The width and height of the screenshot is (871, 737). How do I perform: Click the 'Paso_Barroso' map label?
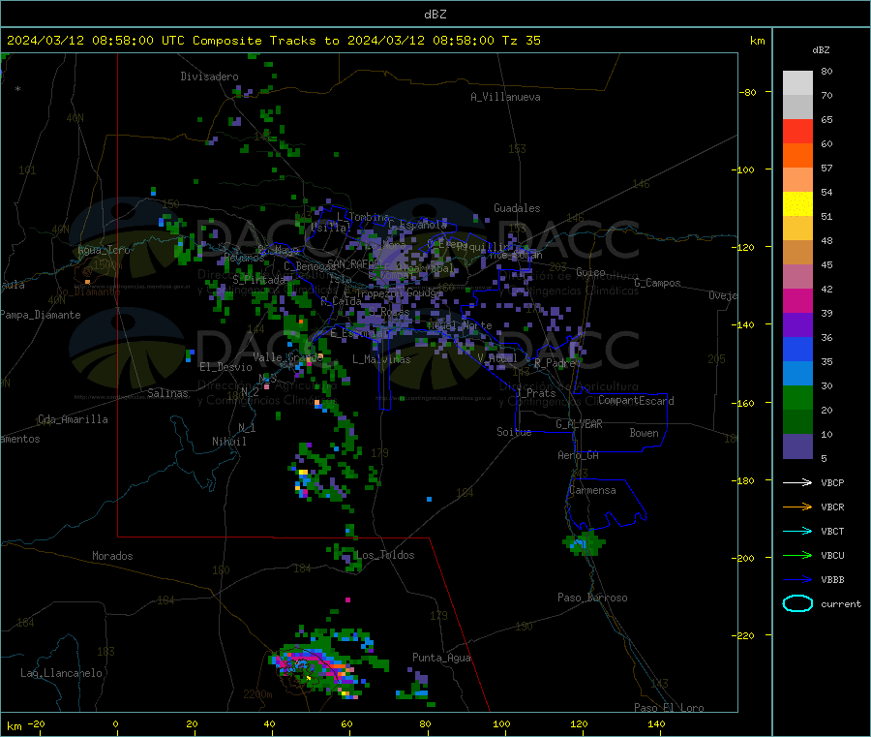[x=592, y=598]
